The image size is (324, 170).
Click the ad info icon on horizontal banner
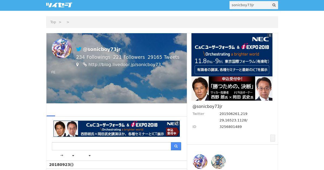pyautogui.click(x=177, y=123)
